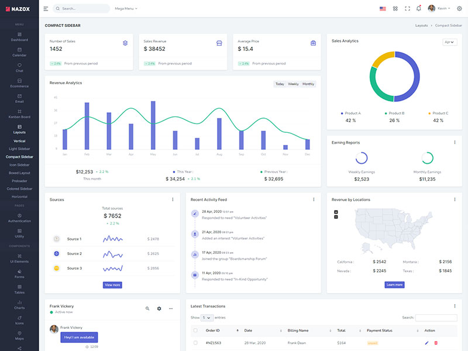Toggle the select-all checkbox in transactions header
Screen dimensions: 468x351
[195, 331]
